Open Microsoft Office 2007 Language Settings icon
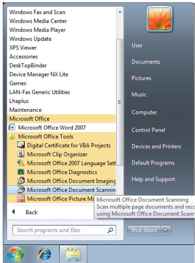Image resolution: width=195 pixels, height=263 pixels. (21, 163)
